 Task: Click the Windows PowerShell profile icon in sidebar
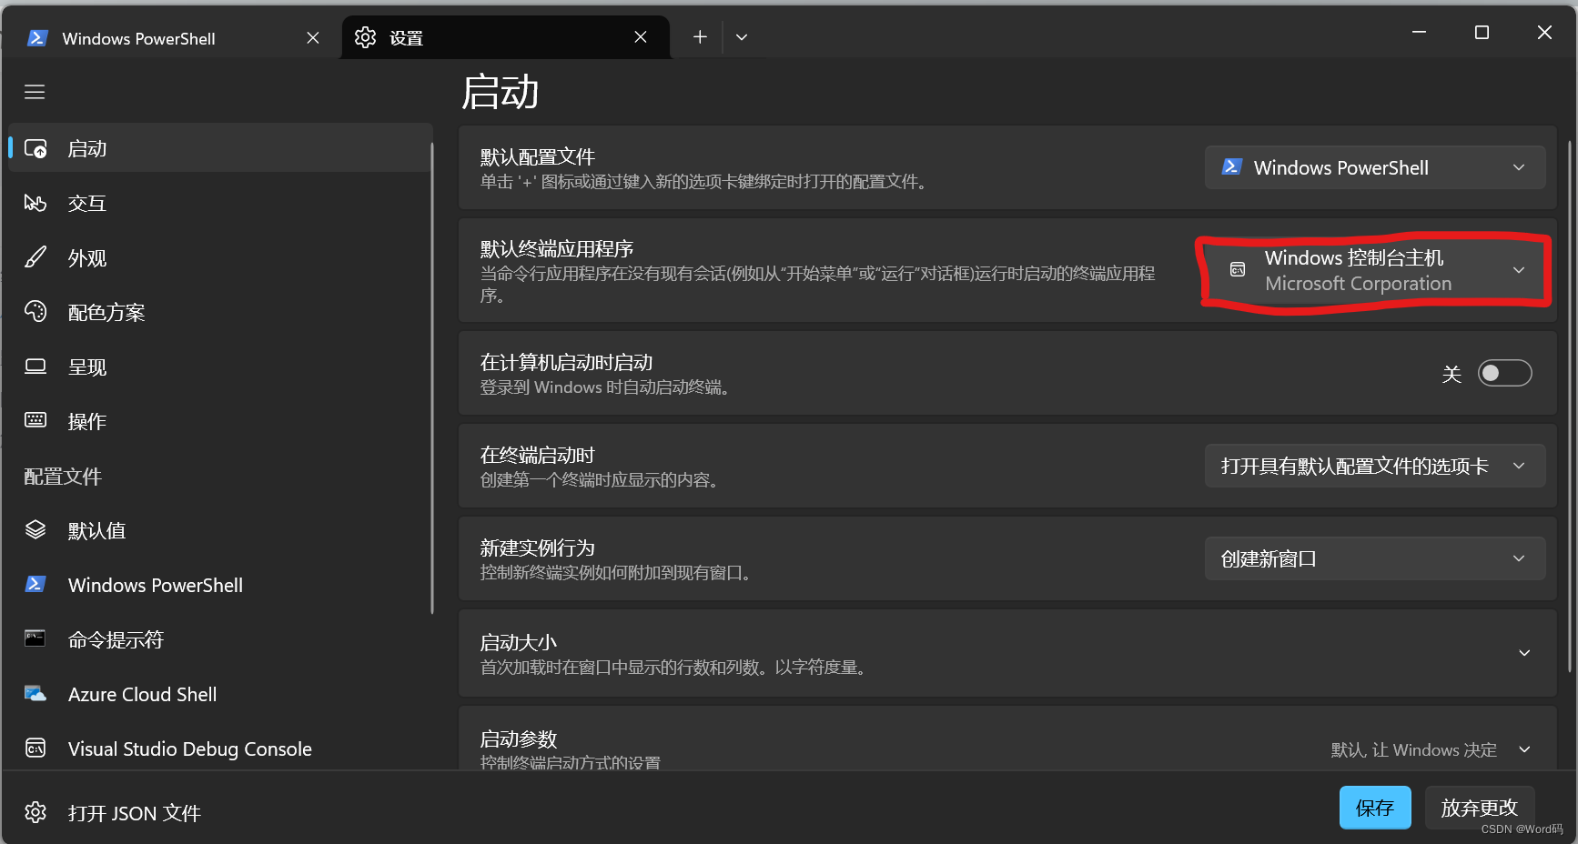point(35,584)
